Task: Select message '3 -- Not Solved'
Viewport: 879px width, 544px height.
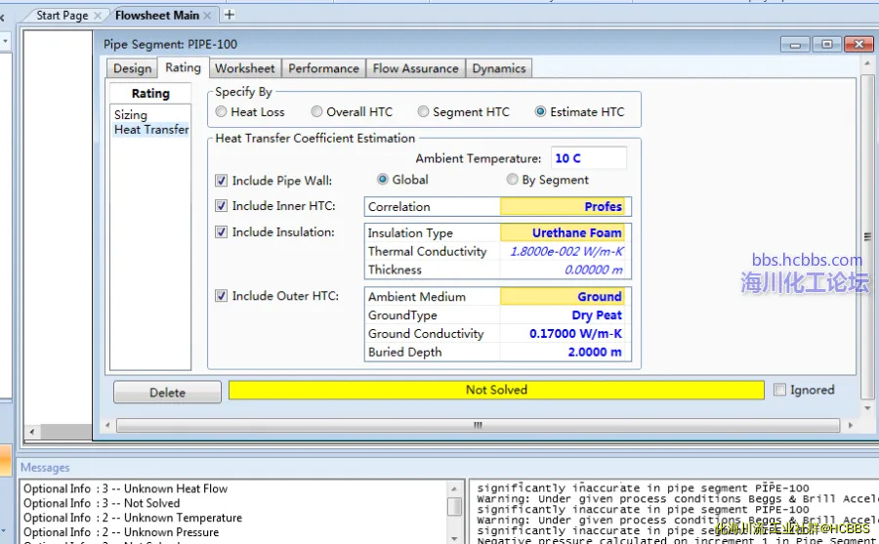Action: tap(102, 503)
